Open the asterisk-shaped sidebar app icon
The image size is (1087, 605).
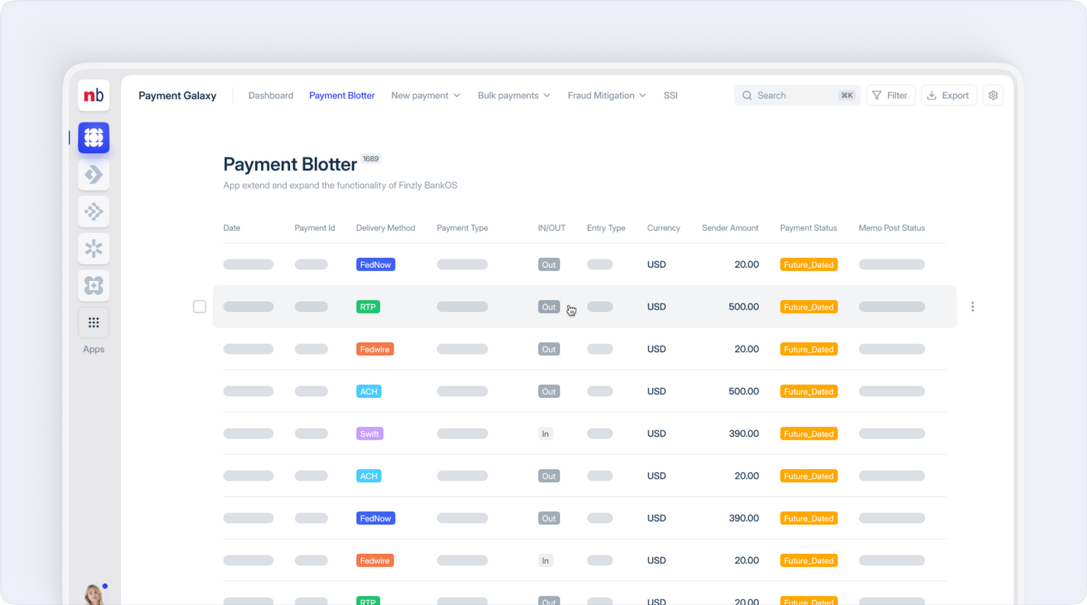tap(94, 249)
